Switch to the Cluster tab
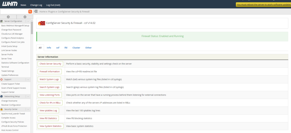Screen dimensions: 291x133 76,48
